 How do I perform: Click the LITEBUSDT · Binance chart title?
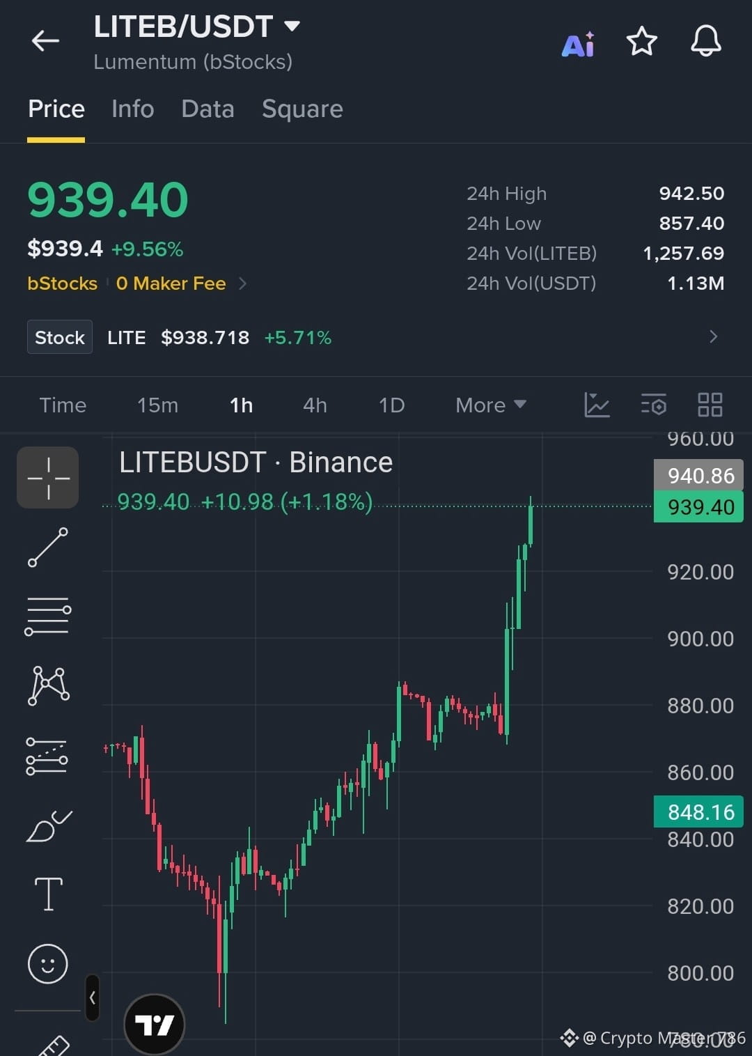(256, 463)
